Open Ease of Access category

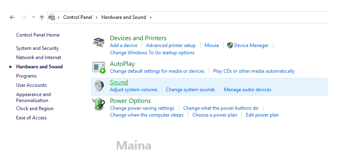tap(31, 118)
